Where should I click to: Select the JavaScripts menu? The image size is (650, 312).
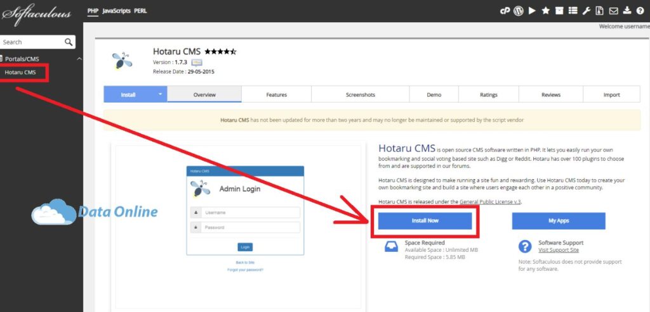[x=116, y=11]
